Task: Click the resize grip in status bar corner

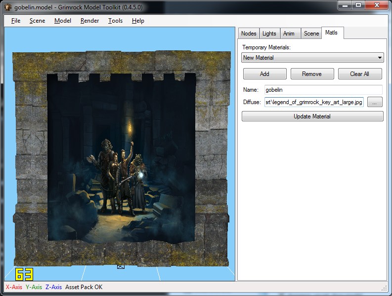Action: click(384, 289)
